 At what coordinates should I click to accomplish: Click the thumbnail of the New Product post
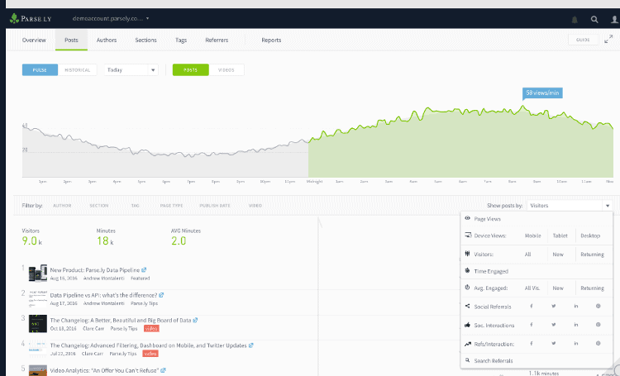(37, 274)
